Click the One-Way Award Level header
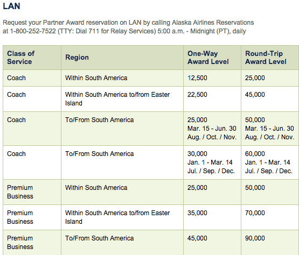Viewport: 299px width, 255px height. coord(208,58)
